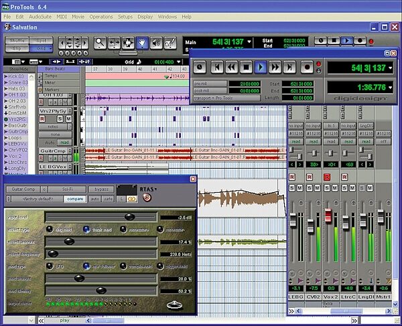This screenshot has width=402, height=326.
Task: Click the Show/Hide tracks list header
Action: point(19,69)
